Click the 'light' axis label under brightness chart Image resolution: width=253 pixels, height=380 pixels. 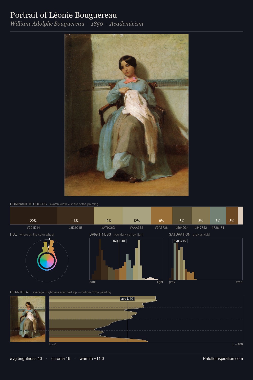tap(160, 282)
